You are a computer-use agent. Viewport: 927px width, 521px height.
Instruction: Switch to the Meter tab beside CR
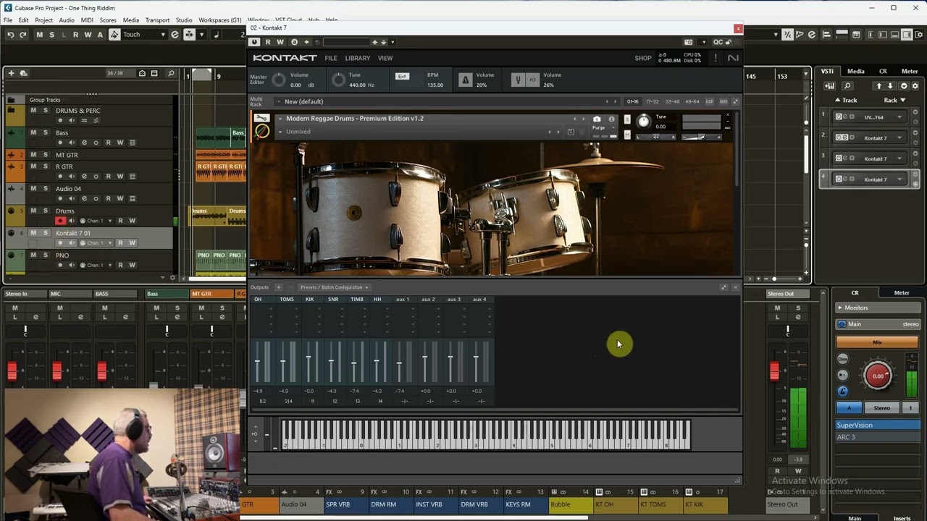tap(902, 293)
